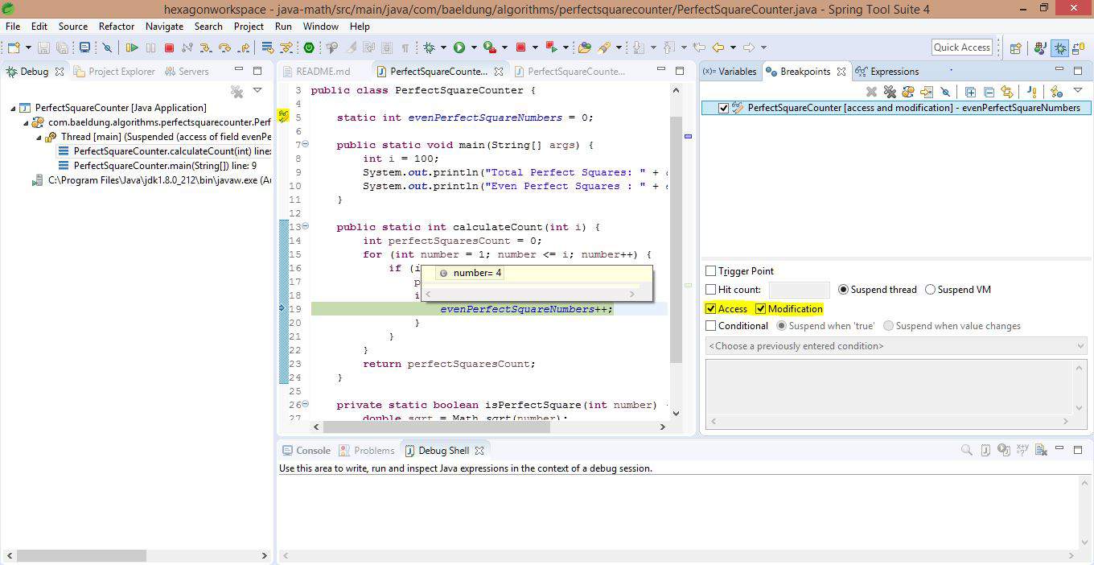
Task: Select the Suspend VM radio button
Action: [931, 290]
